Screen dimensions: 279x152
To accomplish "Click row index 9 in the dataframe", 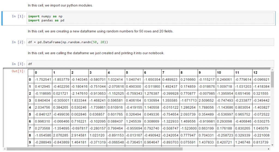I will [30, 142].
